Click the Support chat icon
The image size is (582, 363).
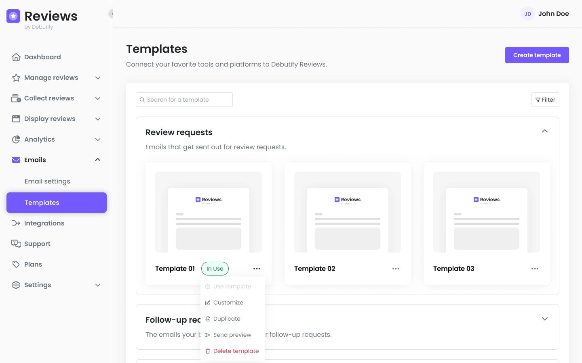pos(16,244)
